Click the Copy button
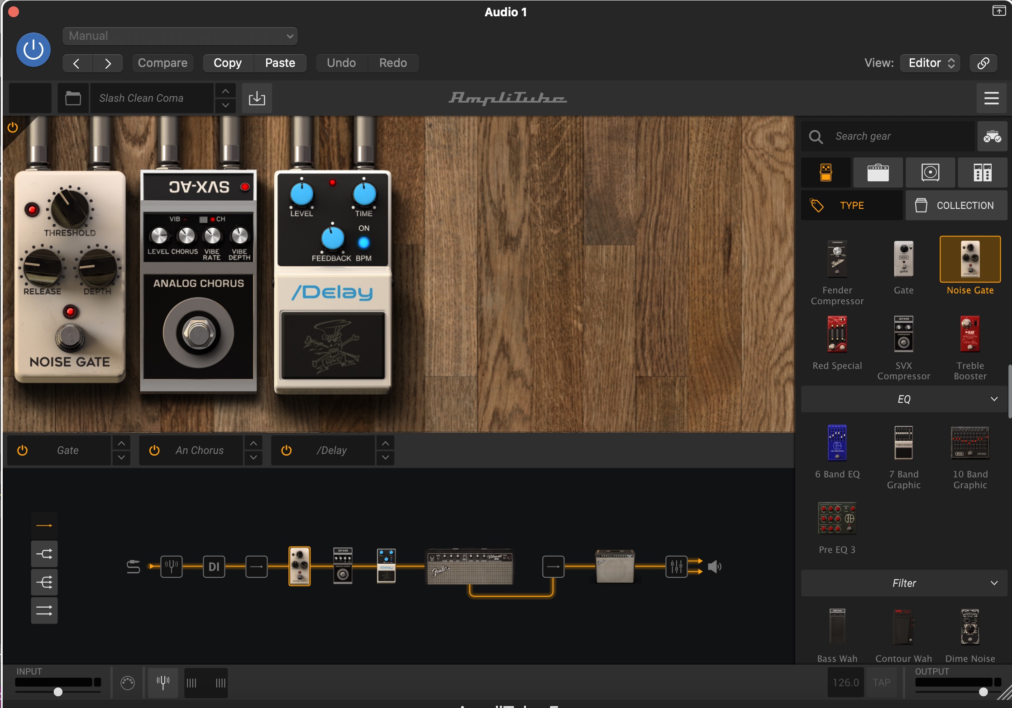Viewport: 1012px width, 708px height. (228, 63)
